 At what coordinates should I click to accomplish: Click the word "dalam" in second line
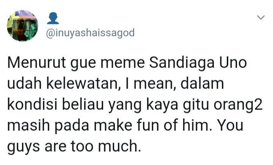point(202,84)
